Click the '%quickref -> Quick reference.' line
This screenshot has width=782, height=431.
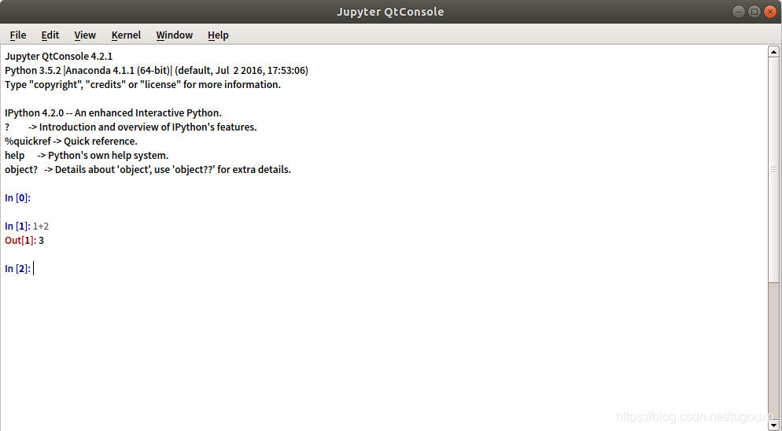[71, 141]
